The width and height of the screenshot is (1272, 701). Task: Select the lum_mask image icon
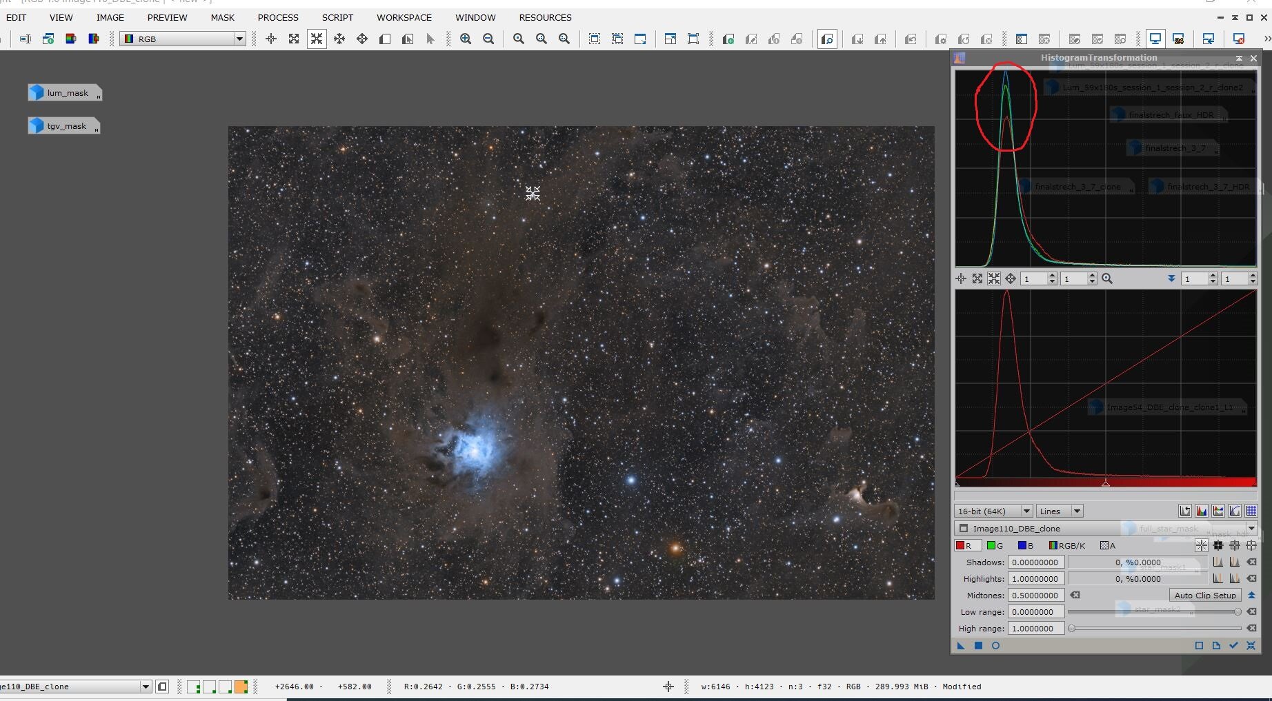point(64,93)
